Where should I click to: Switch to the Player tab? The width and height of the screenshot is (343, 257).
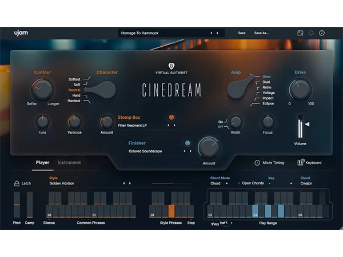coord(42,162)
